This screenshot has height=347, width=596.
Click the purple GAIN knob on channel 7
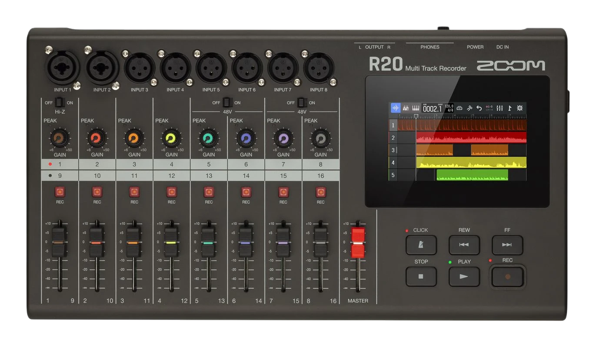click(x=283, y=138)
